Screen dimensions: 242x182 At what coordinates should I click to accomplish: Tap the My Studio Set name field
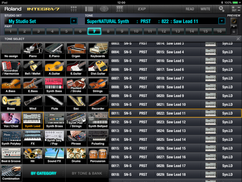37,21
